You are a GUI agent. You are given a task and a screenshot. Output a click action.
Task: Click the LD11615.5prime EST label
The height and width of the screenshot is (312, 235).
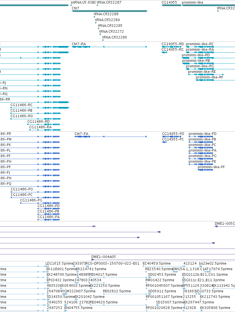[59, 264]
